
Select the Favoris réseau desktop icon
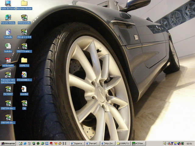click(x=8, y=19)
